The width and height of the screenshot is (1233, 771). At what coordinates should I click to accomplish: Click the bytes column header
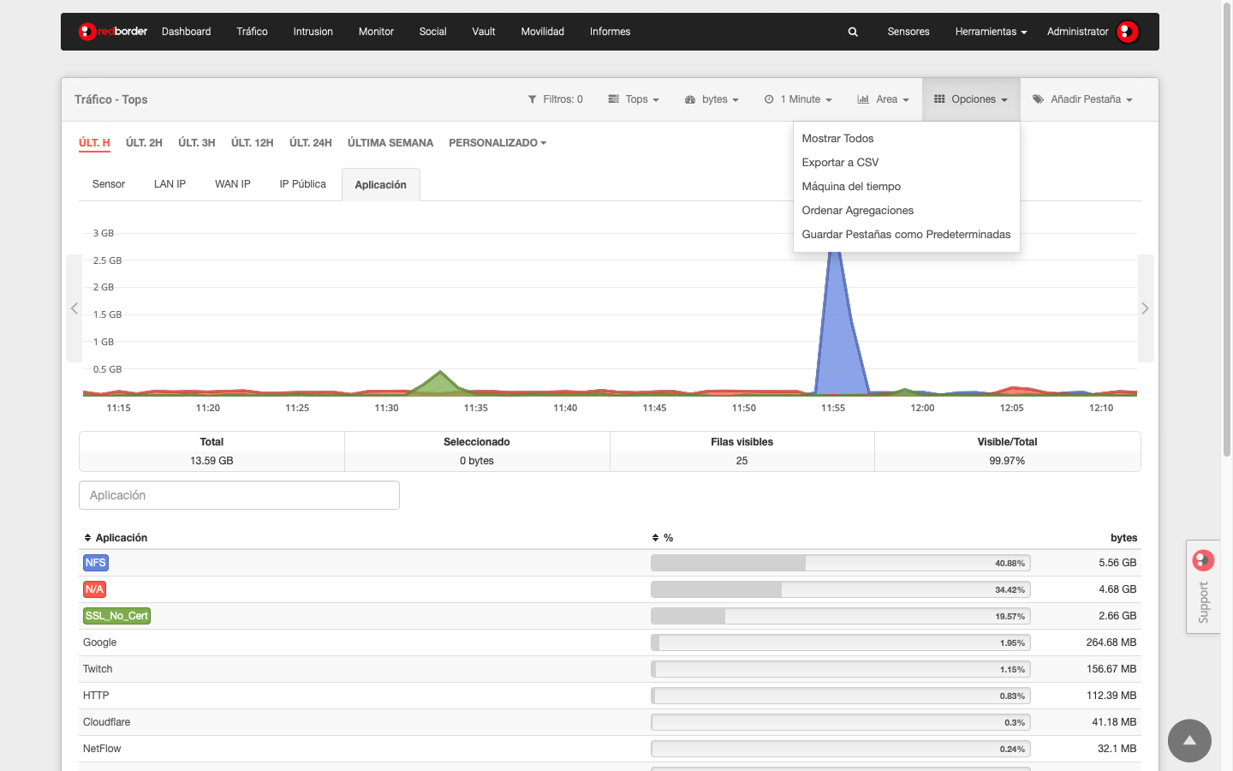tap(1123, 538)
